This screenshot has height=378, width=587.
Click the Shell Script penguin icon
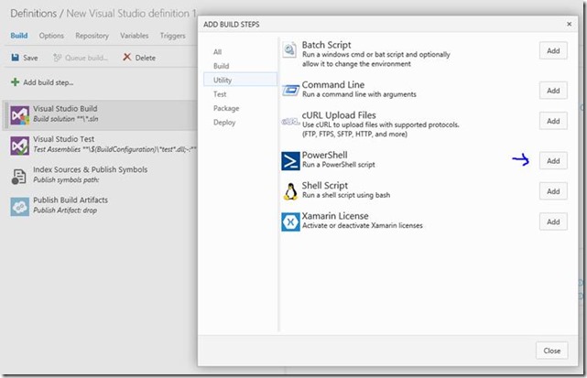290,191
